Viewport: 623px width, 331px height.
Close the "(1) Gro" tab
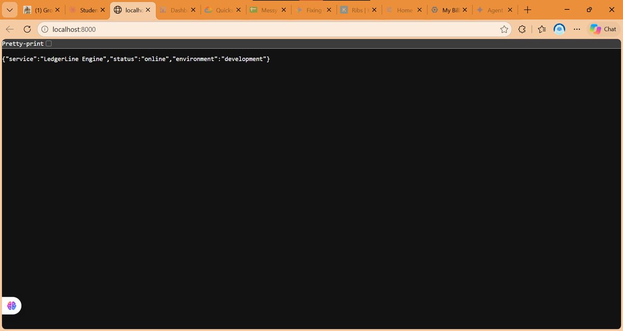tap(57, 10)
